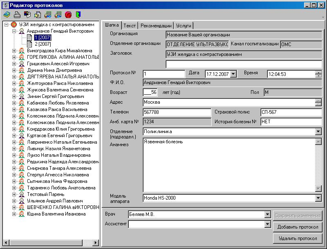Click the printer icon to print protocol
The width and height of the screenshot is (327, 249).
click(x=17, y=15)
